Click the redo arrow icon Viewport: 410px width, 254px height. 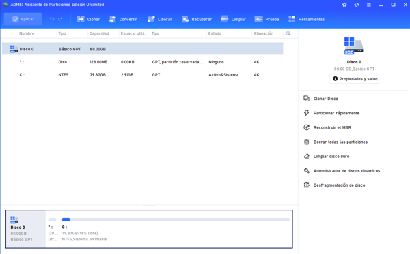60,19
